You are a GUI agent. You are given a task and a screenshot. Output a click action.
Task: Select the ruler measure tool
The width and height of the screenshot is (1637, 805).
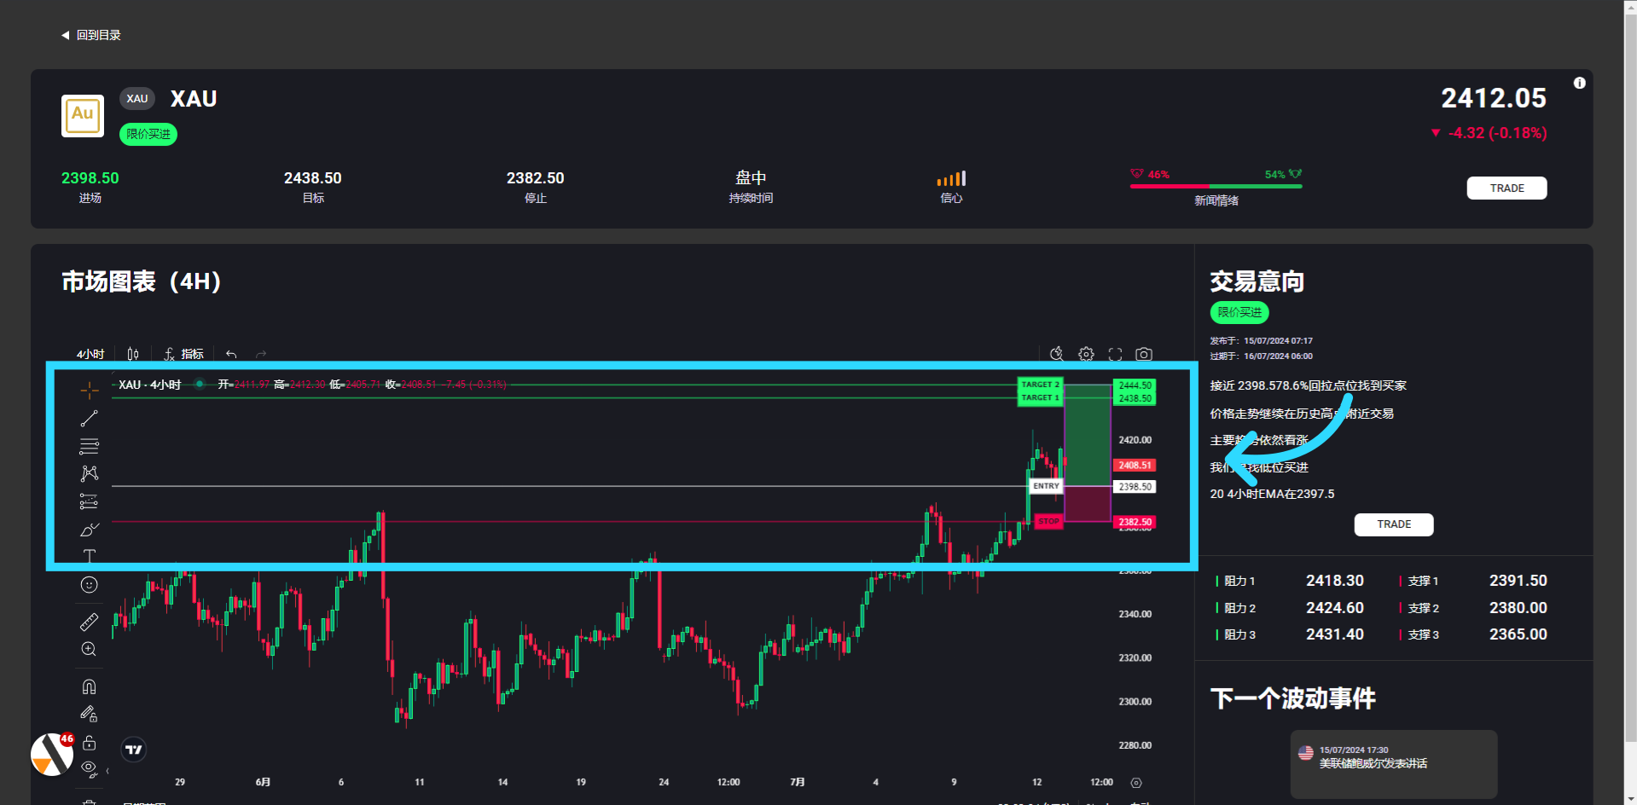90,623
